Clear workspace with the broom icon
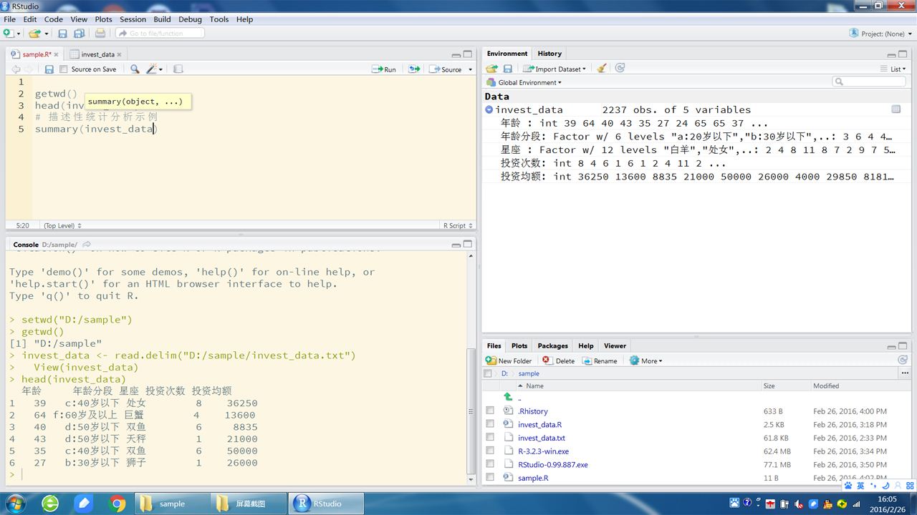The height and width of the screenshot is (515, 917). (x=602, y=69)
